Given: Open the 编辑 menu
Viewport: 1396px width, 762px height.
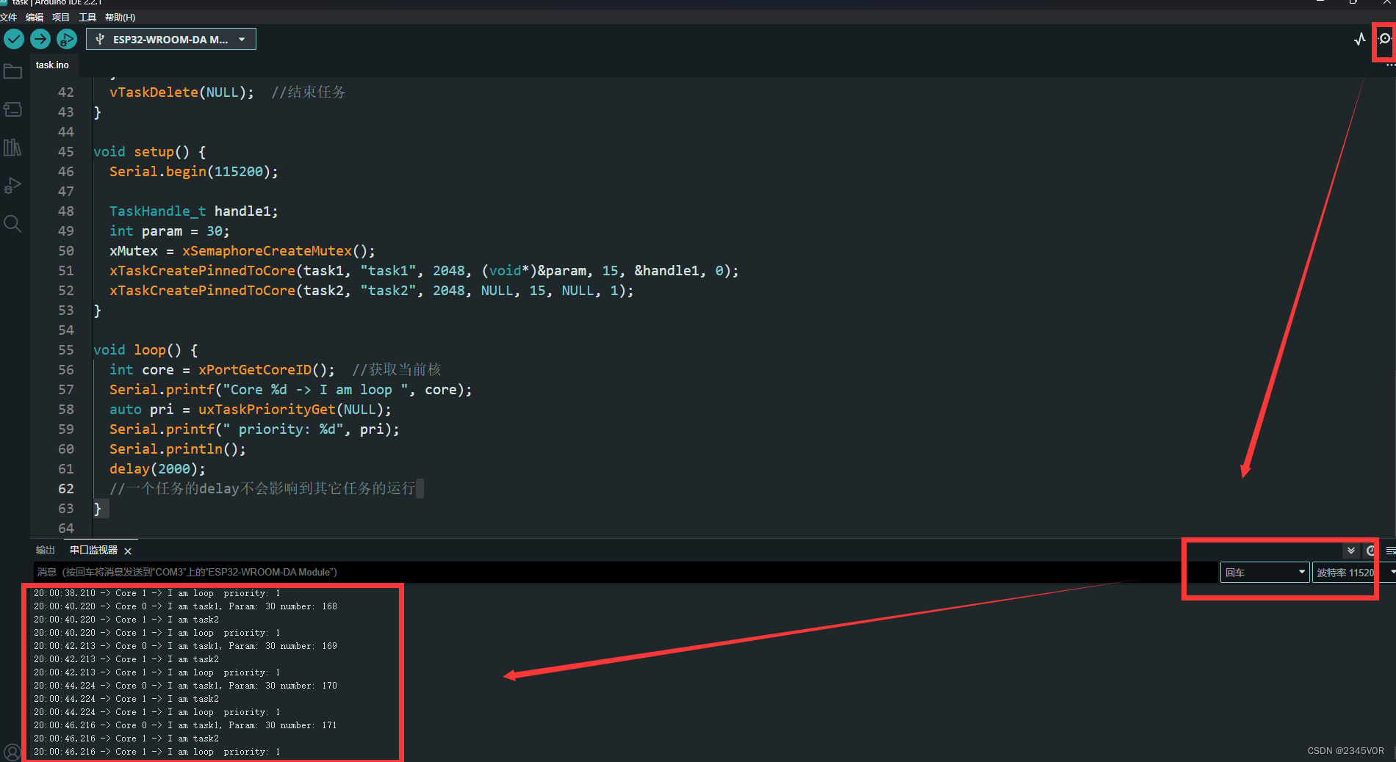Looking at the screenshot, I should pos(35,17).
